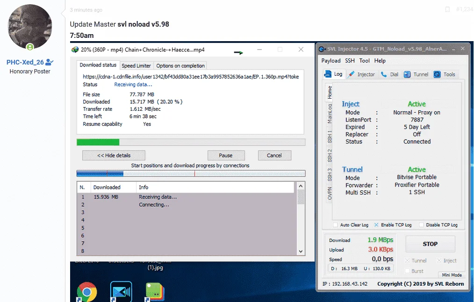Click the Hide details button
The width and height of the screenshot is (474, 302).
[114, 155]
